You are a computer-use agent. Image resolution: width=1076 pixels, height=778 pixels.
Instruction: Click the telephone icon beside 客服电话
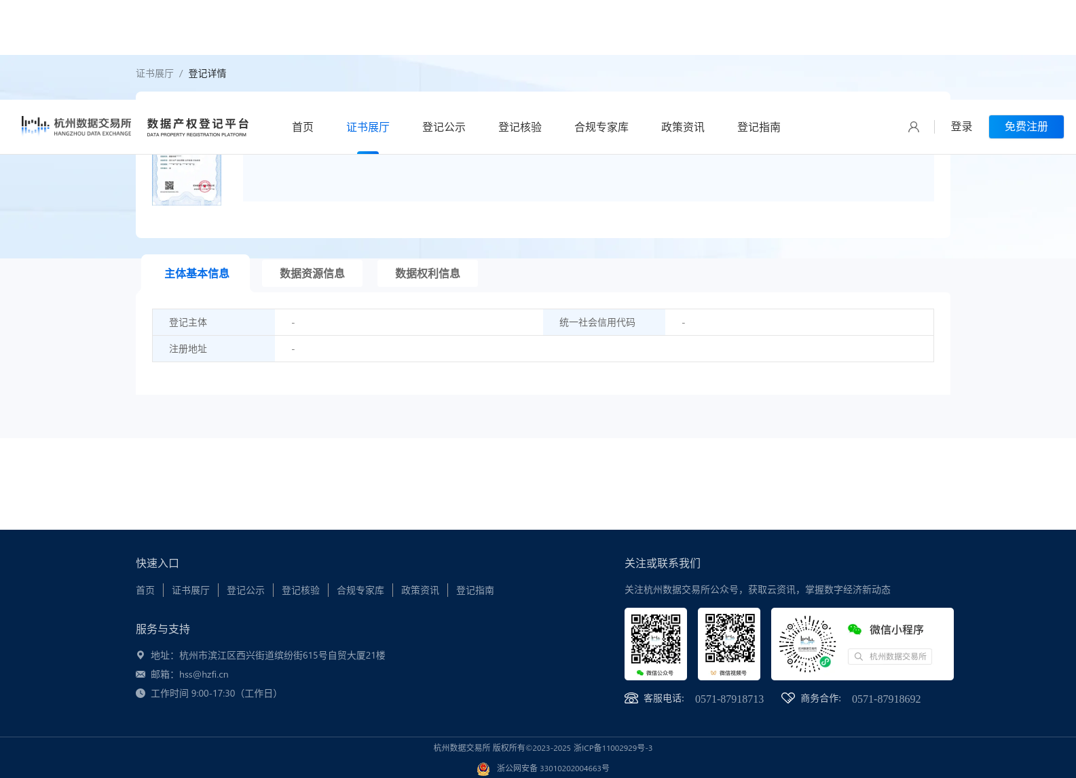631,698
